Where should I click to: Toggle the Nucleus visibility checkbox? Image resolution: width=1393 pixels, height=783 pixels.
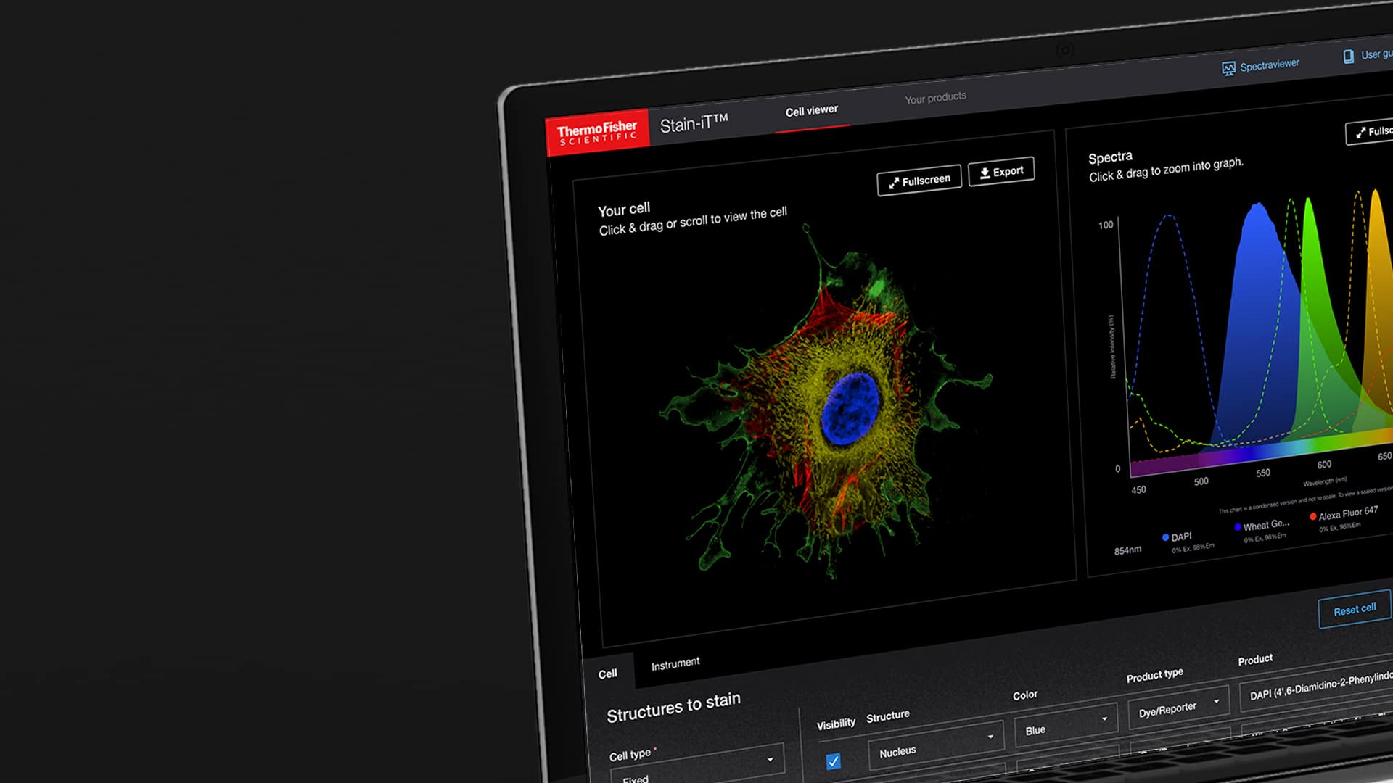coord(833,761)
